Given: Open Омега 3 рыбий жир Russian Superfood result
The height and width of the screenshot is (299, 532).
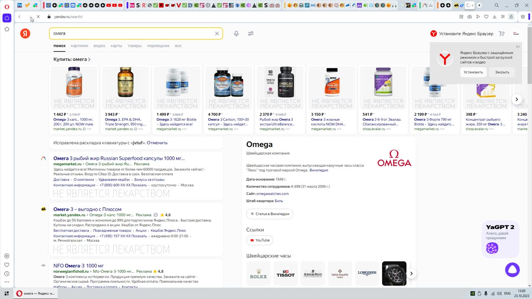Looking at the screenshot, I should click(119, 158).
